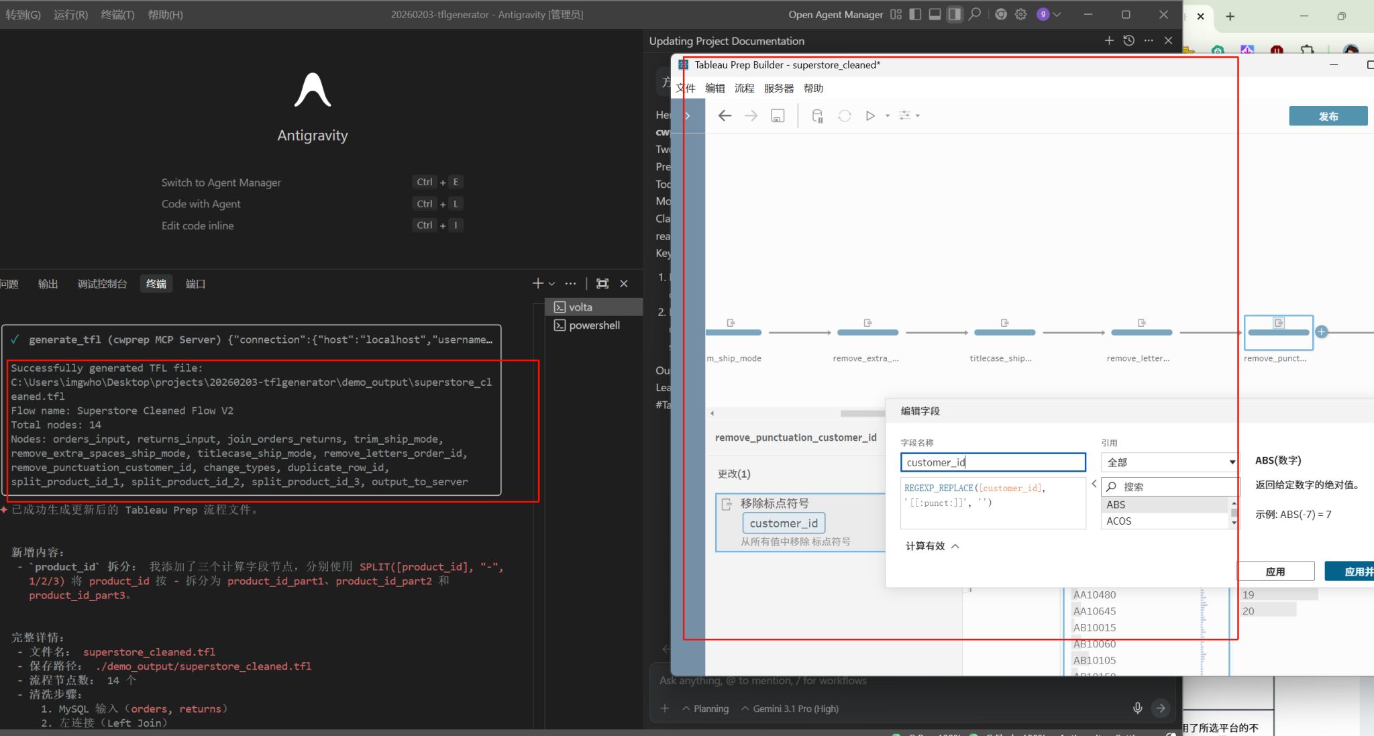Open the settings sliders dropdown in Tableau Prep toolbar
This screenshot has height=736, width=1374.
[x=909, y=115]
